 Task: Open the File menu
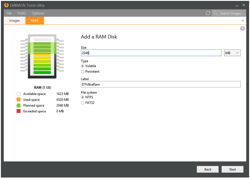point(9,13)
